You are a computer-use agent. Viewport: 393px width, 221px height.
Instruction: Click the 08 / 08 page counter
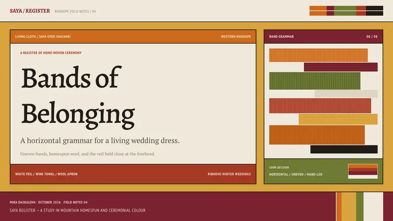pos(372,36)
